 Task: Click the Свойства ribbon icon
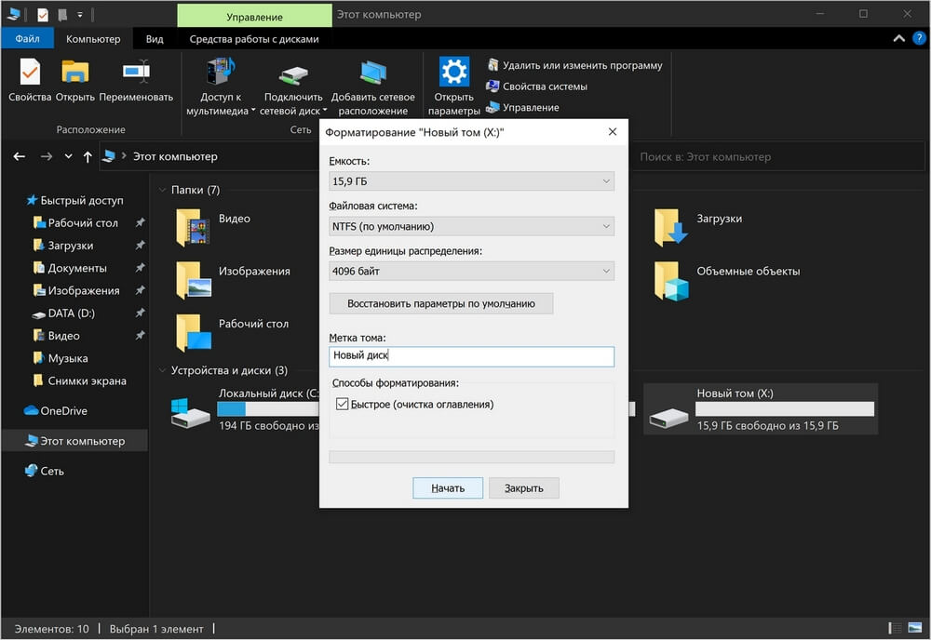pos(30,73)
